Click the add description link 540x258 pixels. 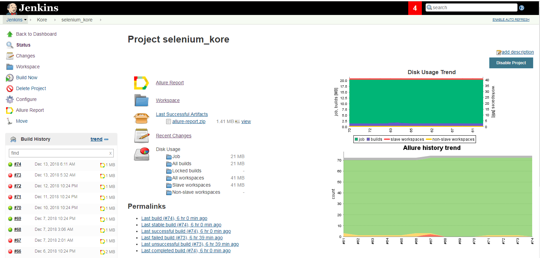click(518, 52)
